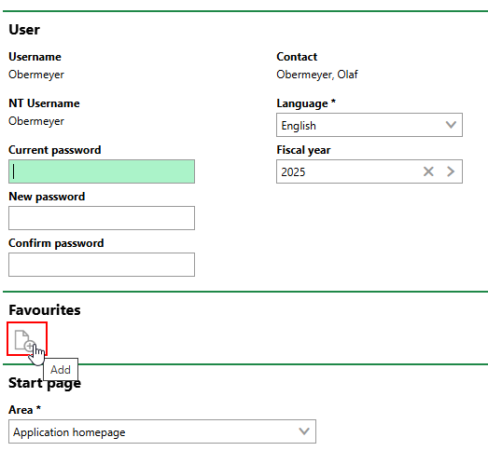The image size is (488, 451).
Task: Click the 2025 Fiscal year text
Action: point(293,171)
